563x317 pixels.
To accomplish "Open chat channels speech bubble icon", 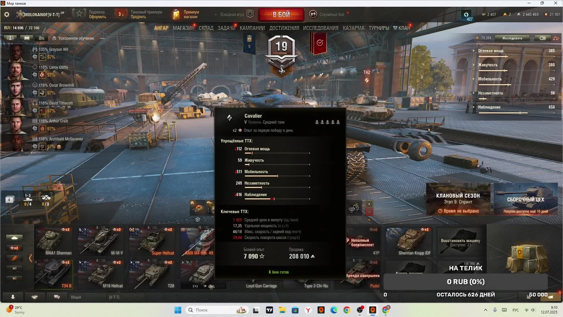I will [57, 297].
